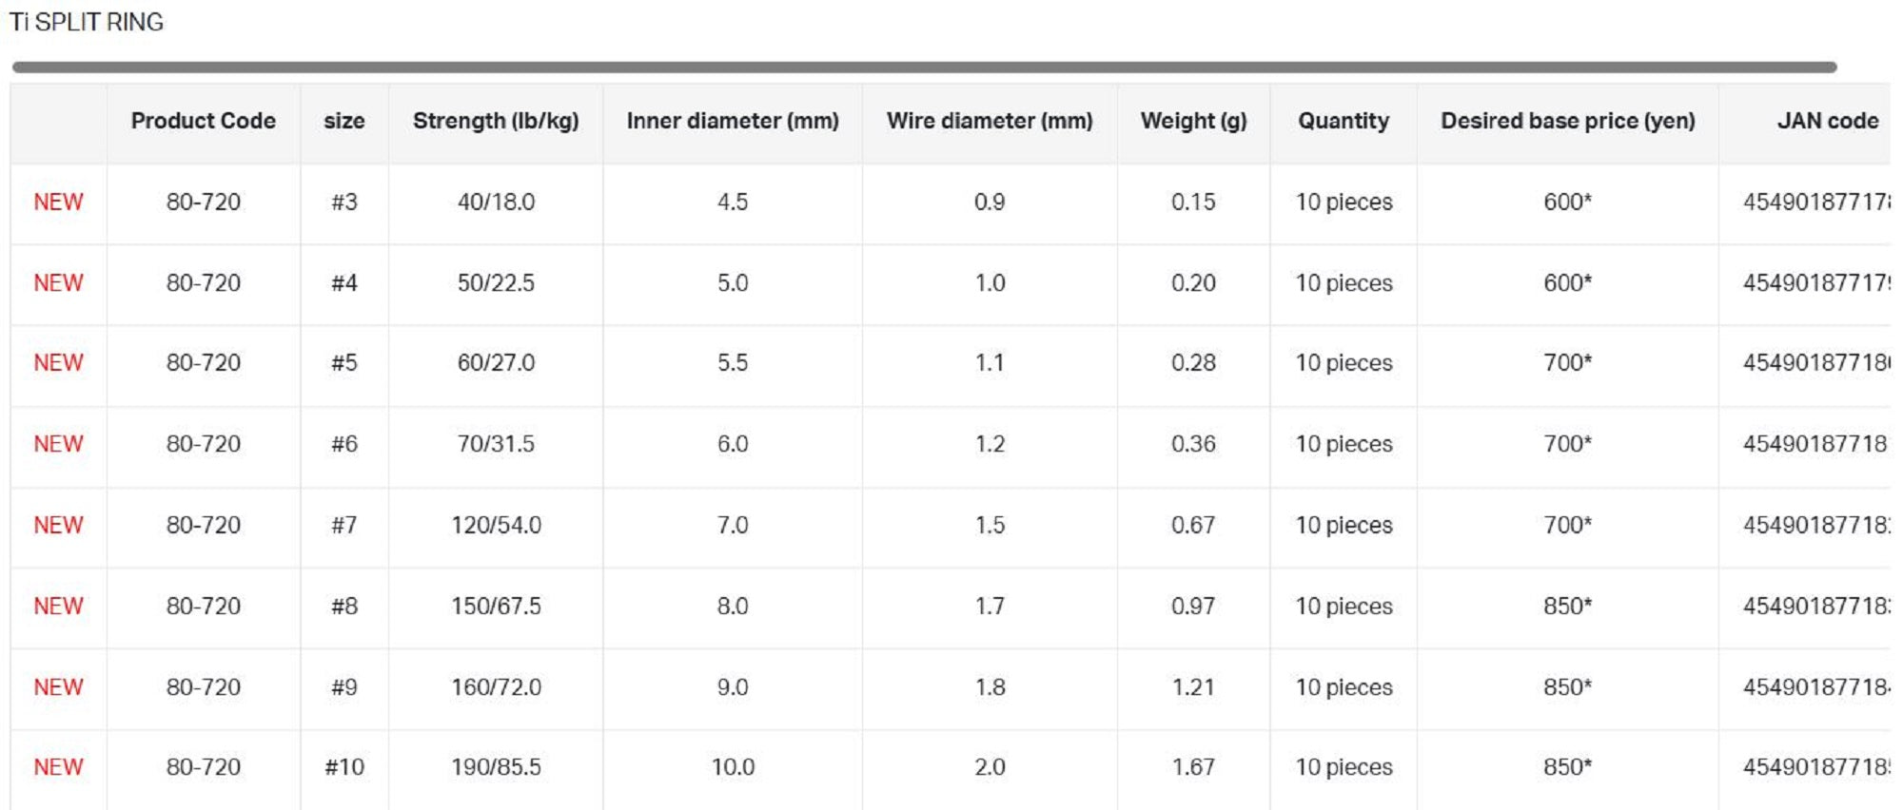Click the wire diameter 2.0 cell
Viewport: 1903px width, 810px height.
coord(990,766)
